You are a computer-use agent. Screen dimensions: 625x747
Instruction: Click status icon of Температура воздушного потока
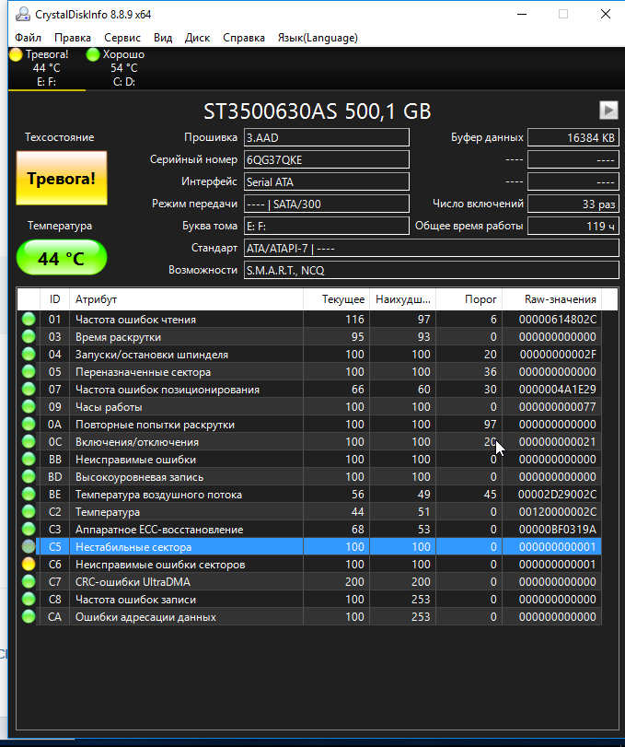pos(29,494)
